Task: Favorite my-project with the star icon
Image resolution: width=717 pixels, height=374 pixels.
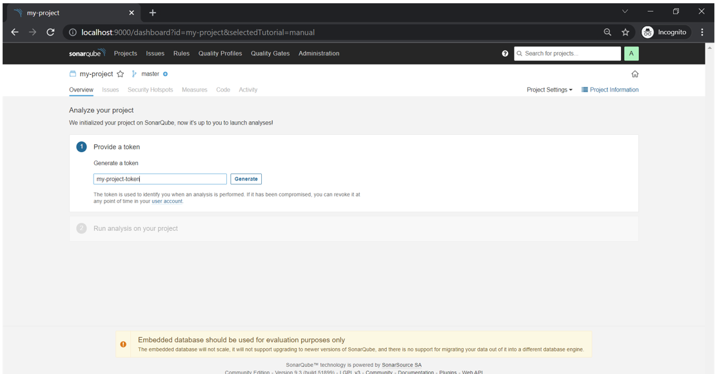Action: [x=121, y=74]
